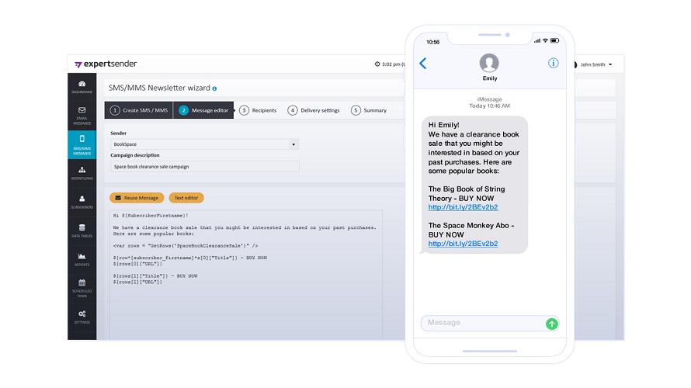Tap the back chevron in iMessage

coord(423,64)
